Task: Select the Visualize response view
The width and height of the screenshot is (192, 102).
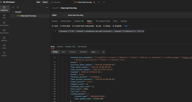Action: (x=83, y=52)
